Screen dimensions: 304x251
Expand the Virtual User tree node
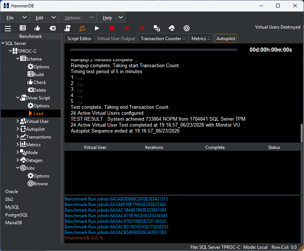(18, 121)
